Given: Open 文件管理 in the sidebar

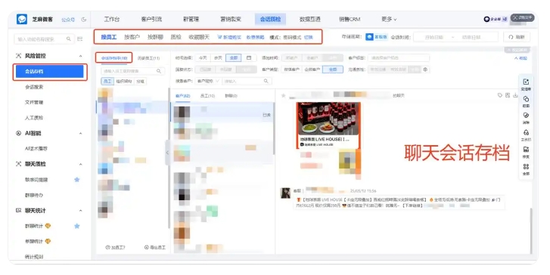Looking at the screenshot, I should (34, 102).
